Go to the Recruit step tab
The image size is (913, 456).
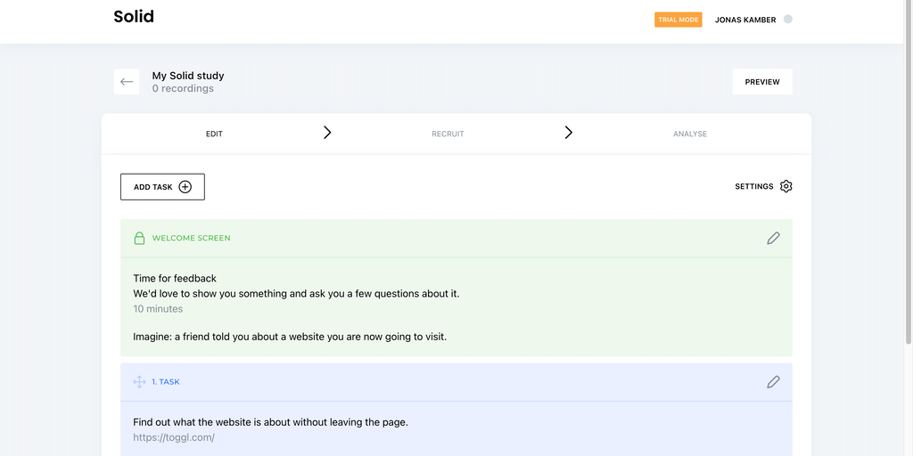(x=448, y=134)
